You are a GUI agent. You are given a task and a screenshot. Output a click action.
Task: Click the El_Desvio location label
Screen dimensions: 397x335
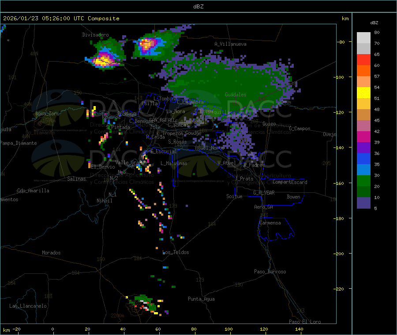103,167
